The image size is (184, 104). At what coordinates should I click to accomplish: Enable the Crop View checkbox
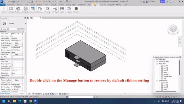coord(12,62)
